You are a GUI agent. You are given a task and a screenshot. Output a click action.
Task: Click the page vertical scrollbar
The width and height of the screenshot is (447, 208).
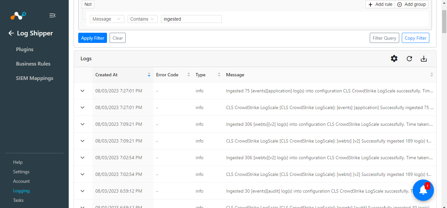pyautogui.click(x=444, y=22)
